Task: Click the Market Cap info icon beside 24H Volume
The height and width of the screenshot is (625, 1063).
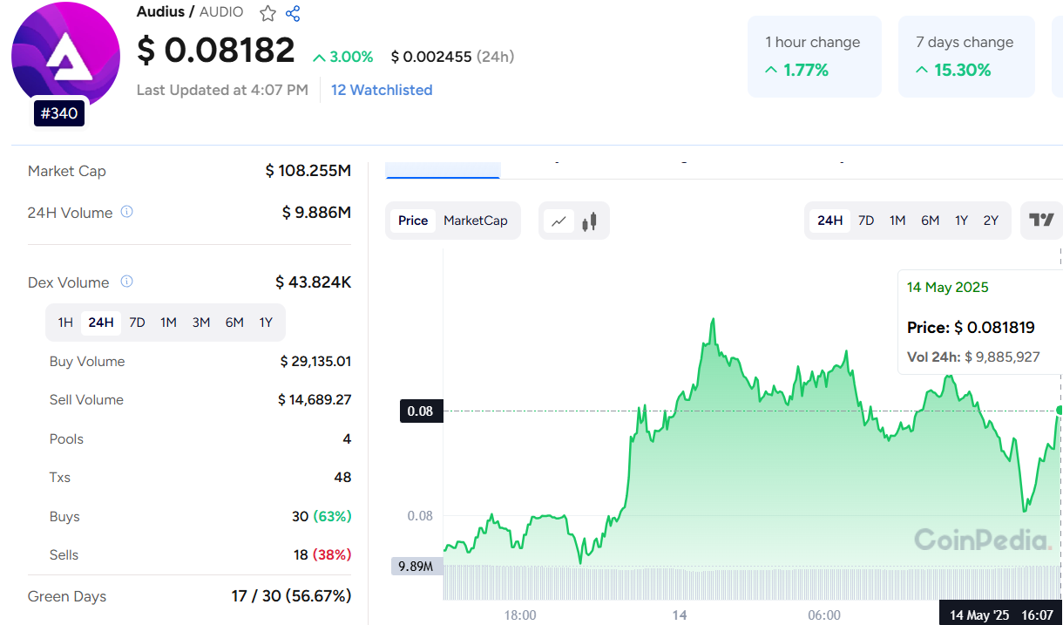Action: 127,212
